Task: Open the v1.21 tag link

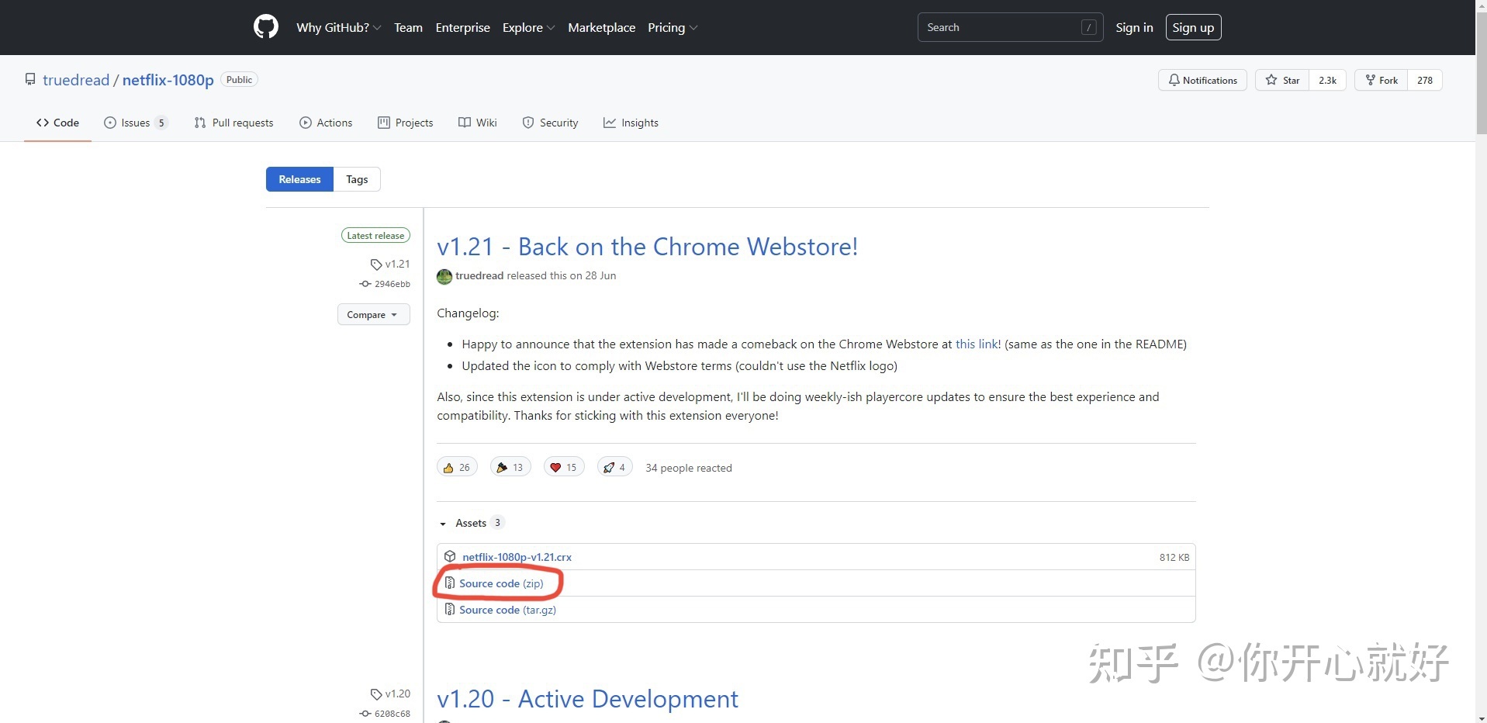Action: point(390,264)
